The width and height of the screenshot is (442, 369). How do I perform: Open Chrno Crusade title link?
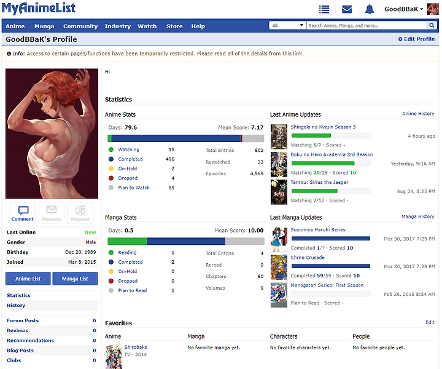[x=308, y=257]
